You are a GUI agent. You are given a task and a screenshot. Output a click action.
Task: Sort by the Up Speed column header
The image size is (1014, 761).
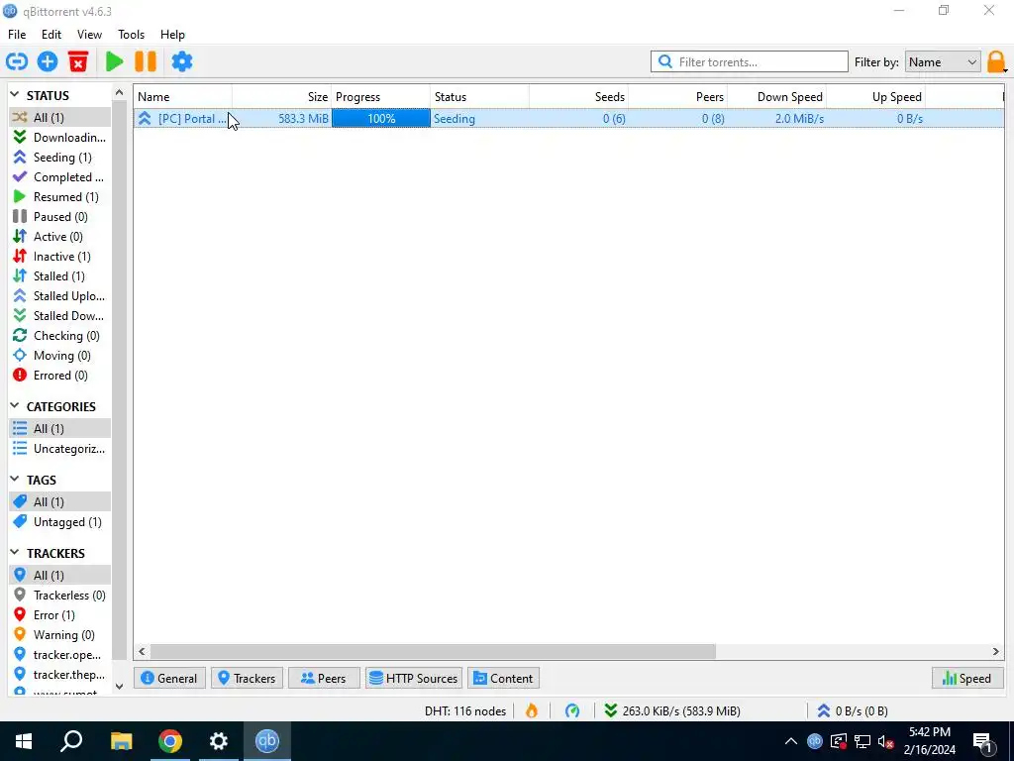point(875,96)
